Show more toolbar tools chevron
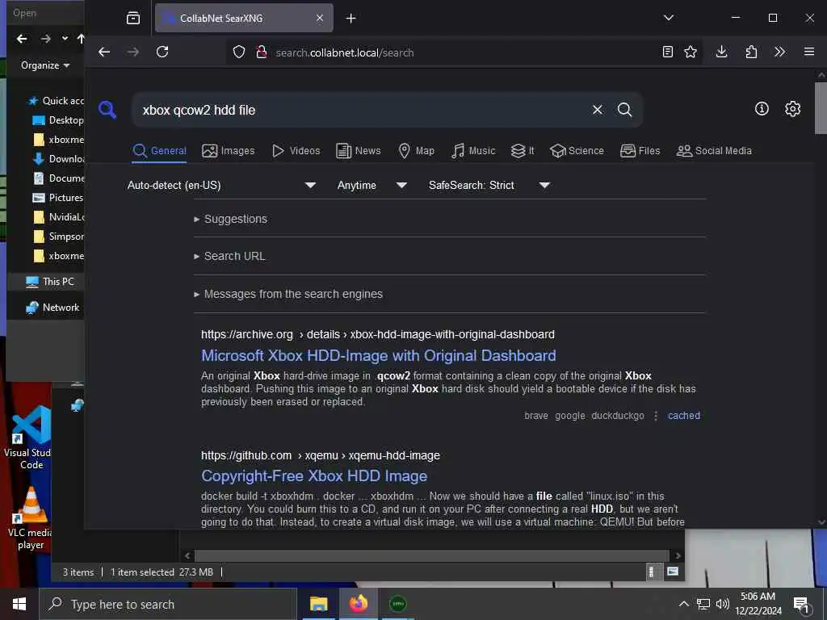 click(779, 52)
